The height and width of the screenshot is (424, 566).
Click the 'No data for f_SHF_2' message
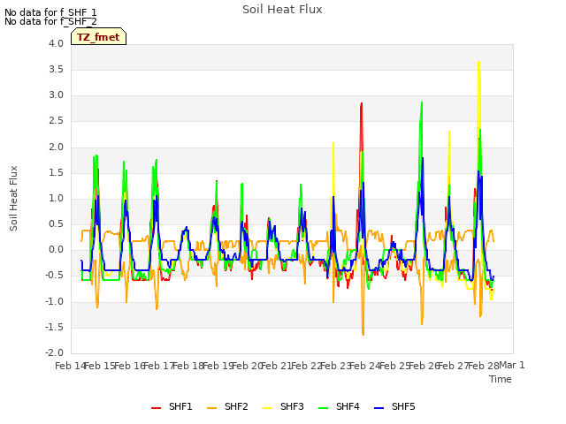[50, 21]
